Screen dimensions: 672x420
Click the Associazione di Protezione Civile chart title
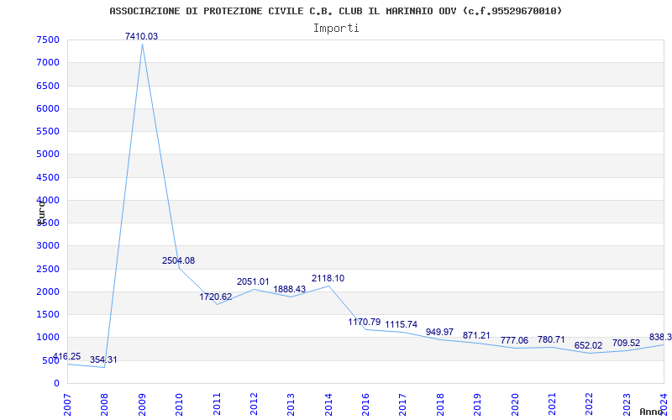pos(336,11)
